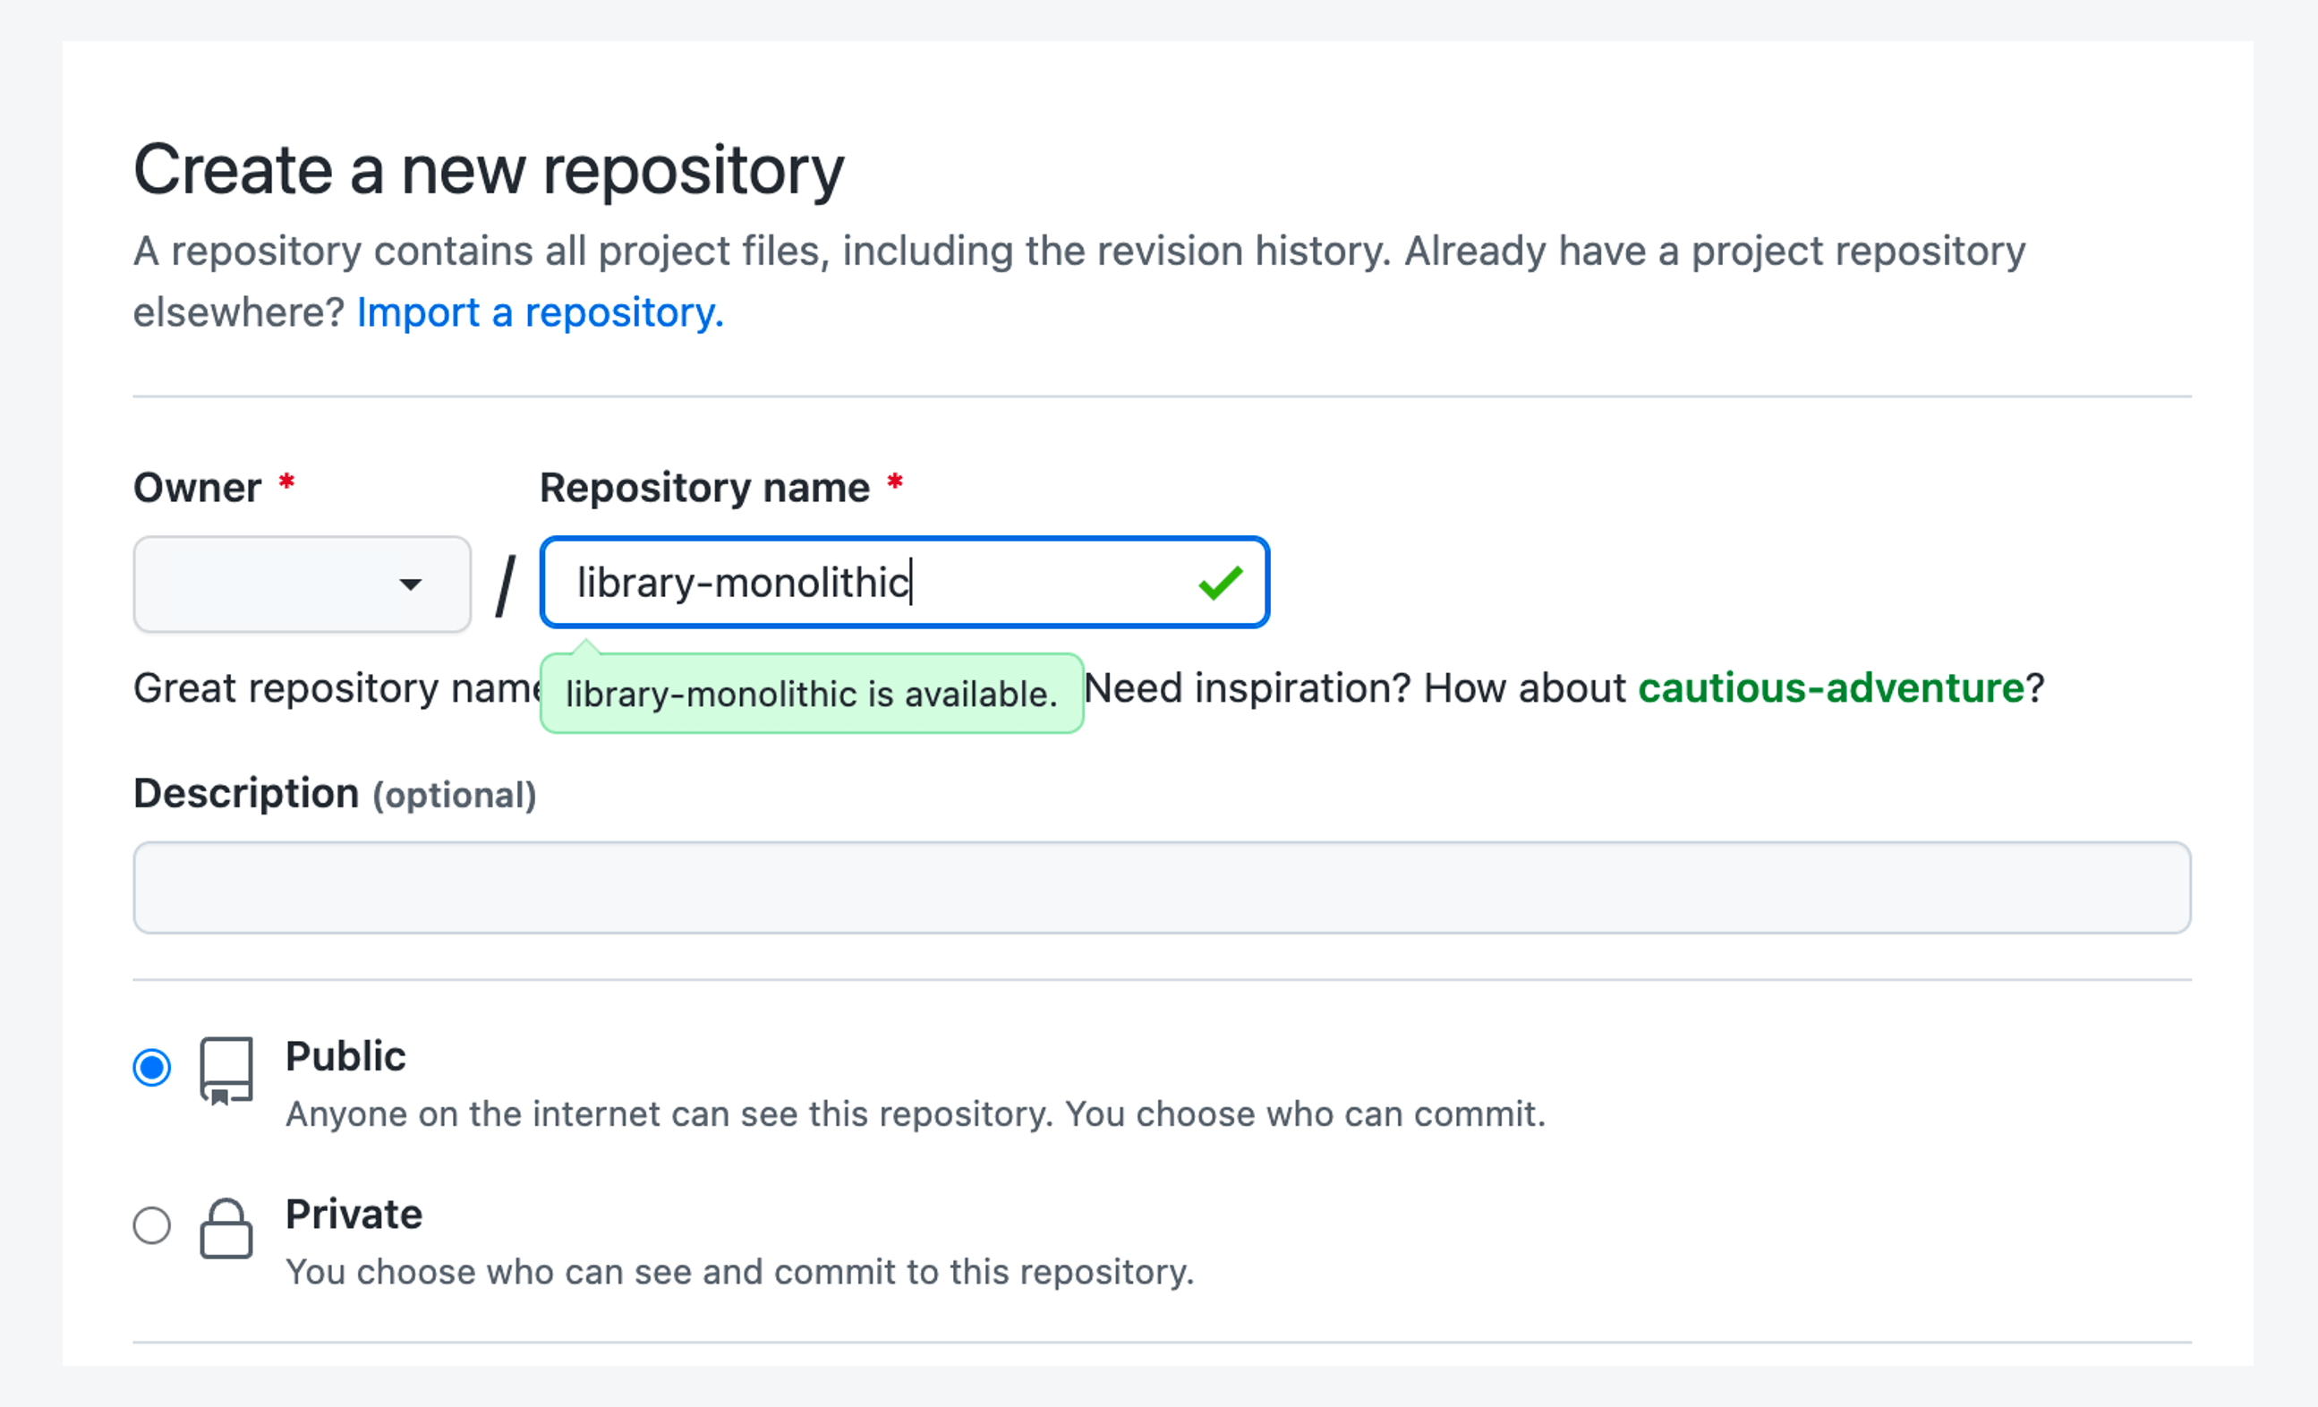Click 'Anyone on the internet can see' text

pyautogui.click(x=916, y=1114)
